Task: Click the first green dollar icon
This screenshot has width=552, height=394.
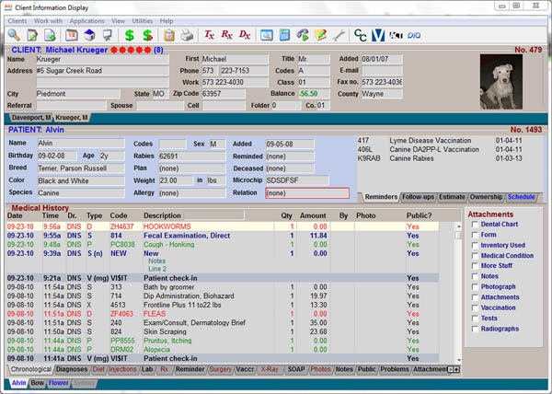Action: pos(130,35)
